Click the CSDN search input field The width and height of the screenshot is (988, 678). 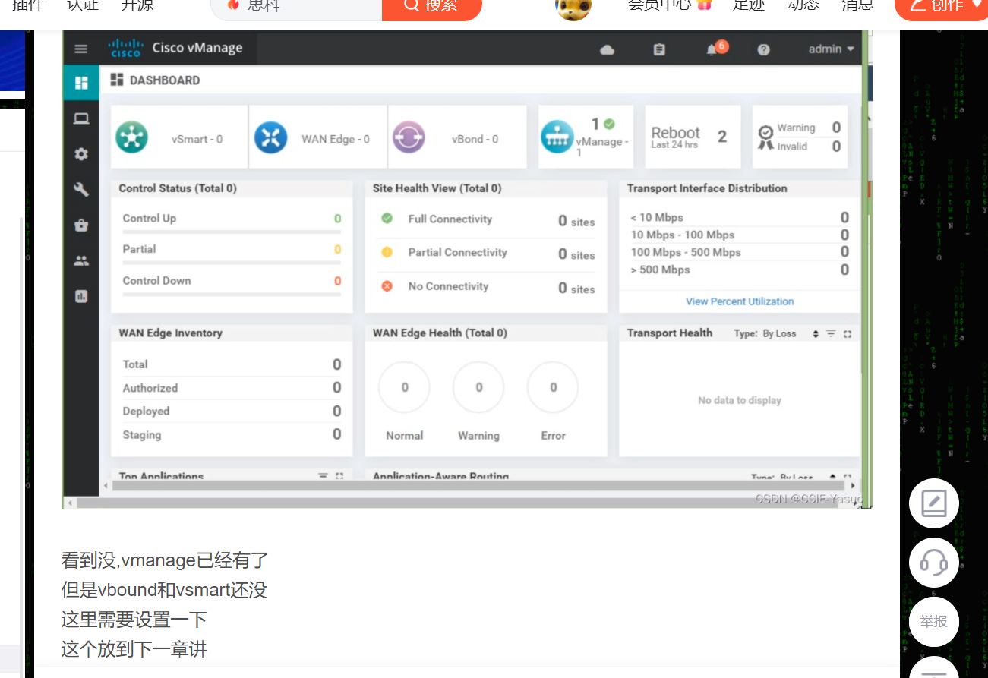[296, 7]
